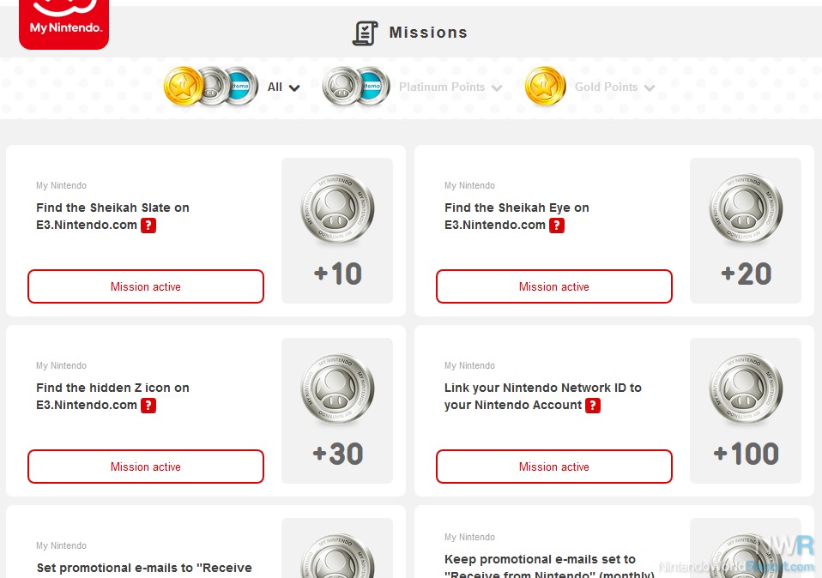Open help icon for hidden Z icon mission

(x=148, y=405)
